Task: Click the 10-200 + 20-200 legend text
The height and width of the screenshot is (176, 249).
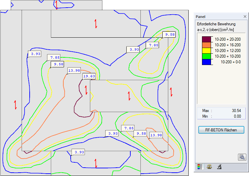Action: coord(228,39)
